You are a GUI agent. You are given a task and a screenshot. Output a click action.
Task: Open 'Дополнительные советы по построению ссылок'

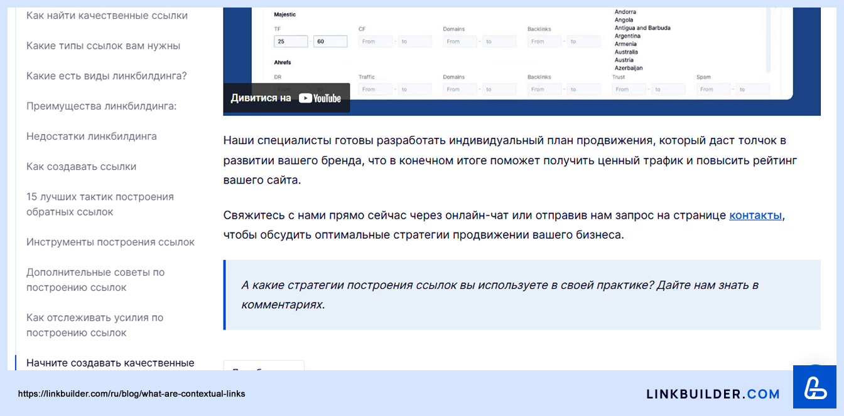(x=95, y=280)
